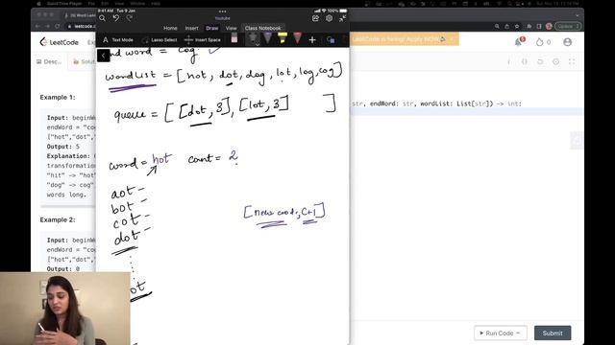This screenshot has width=615, height=345.
Task: Open the Solutions tab in LeetCode
Action: (84, 61)
